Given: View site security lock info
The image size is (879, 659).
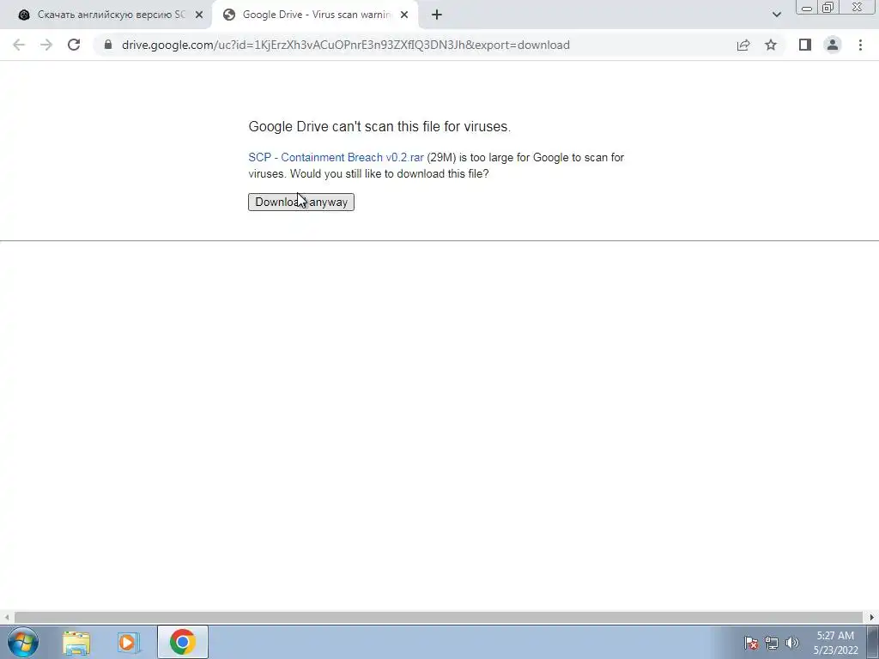Looking at the screenshot, I should click(108, 45).
